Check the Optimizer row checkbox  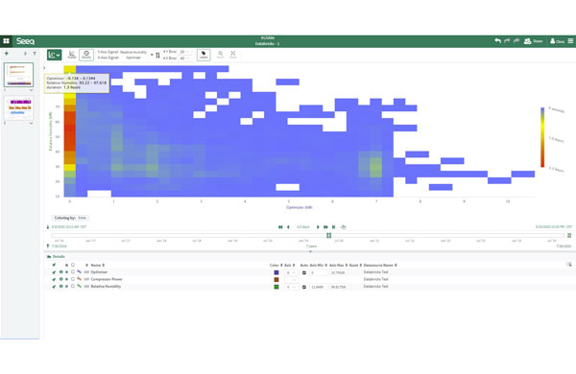(73, 272)
